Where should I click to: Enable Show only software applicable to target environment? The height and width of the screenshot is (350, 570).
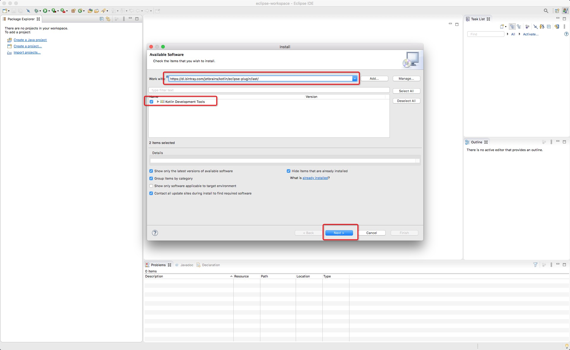pyautogui.click(x=151, y=186)
